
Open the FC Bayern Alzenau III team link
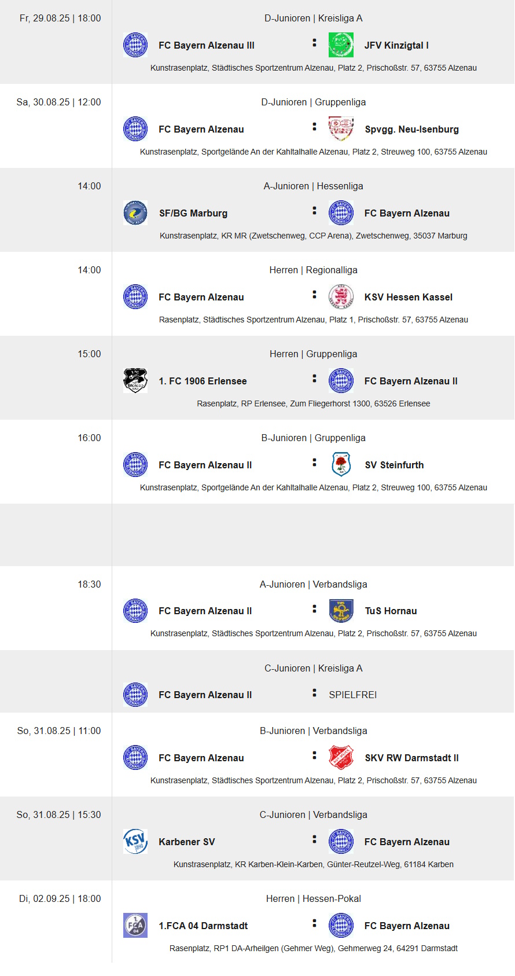(207, 46)
